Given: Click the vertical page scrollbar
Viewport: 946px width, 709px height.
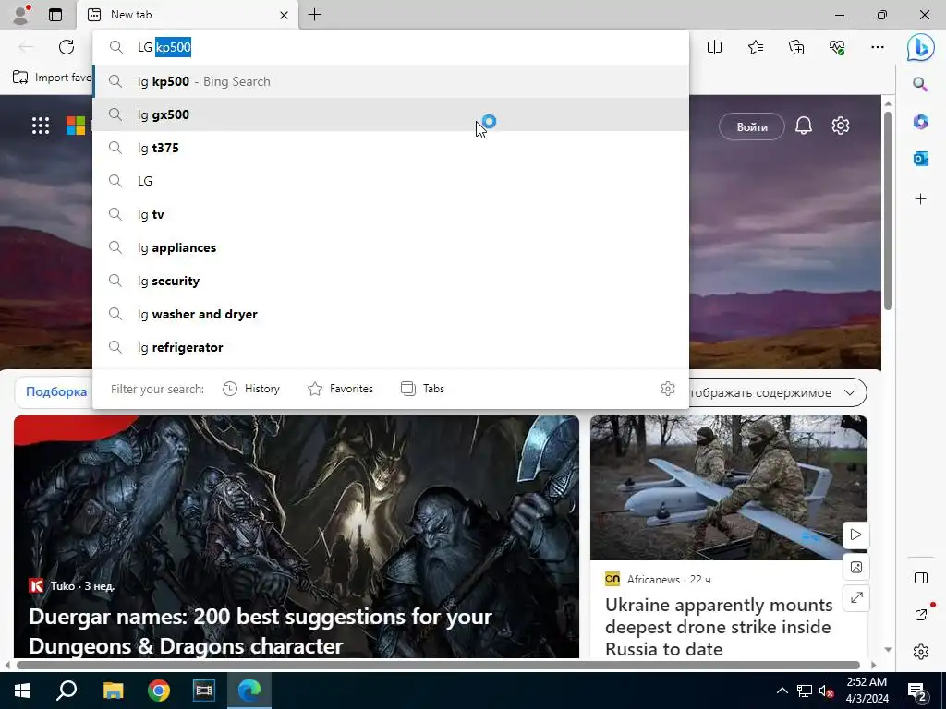Looking at the screenshot, I should 888,211.
